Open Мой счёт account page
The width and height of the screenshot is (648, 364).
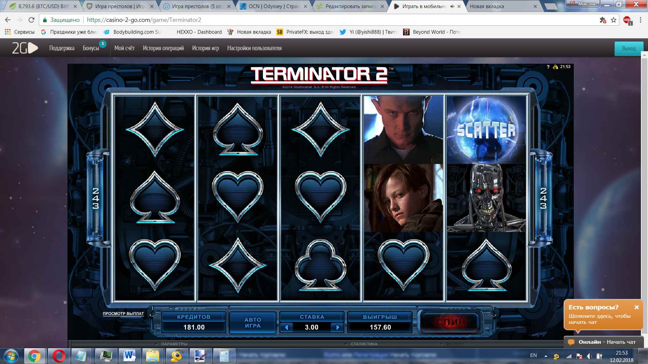[125, 48]
